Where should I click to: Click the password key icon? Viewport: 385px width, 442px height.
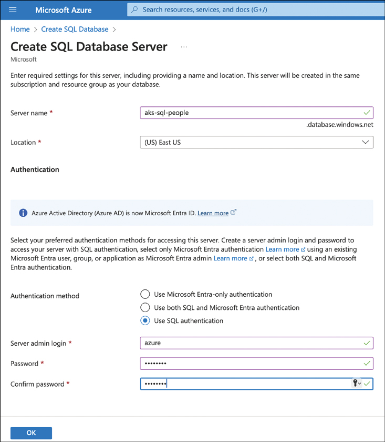[x=356, y=384]
